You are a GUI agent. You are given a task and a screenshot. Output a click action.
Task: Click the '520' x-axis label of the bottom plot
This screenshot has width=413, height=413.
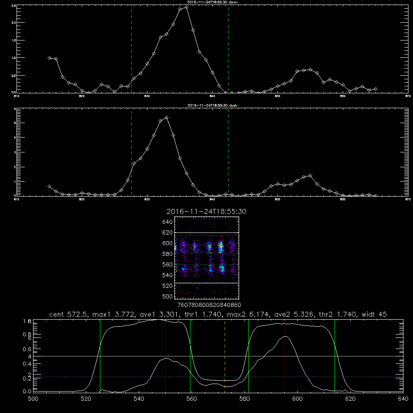[86, 399]
